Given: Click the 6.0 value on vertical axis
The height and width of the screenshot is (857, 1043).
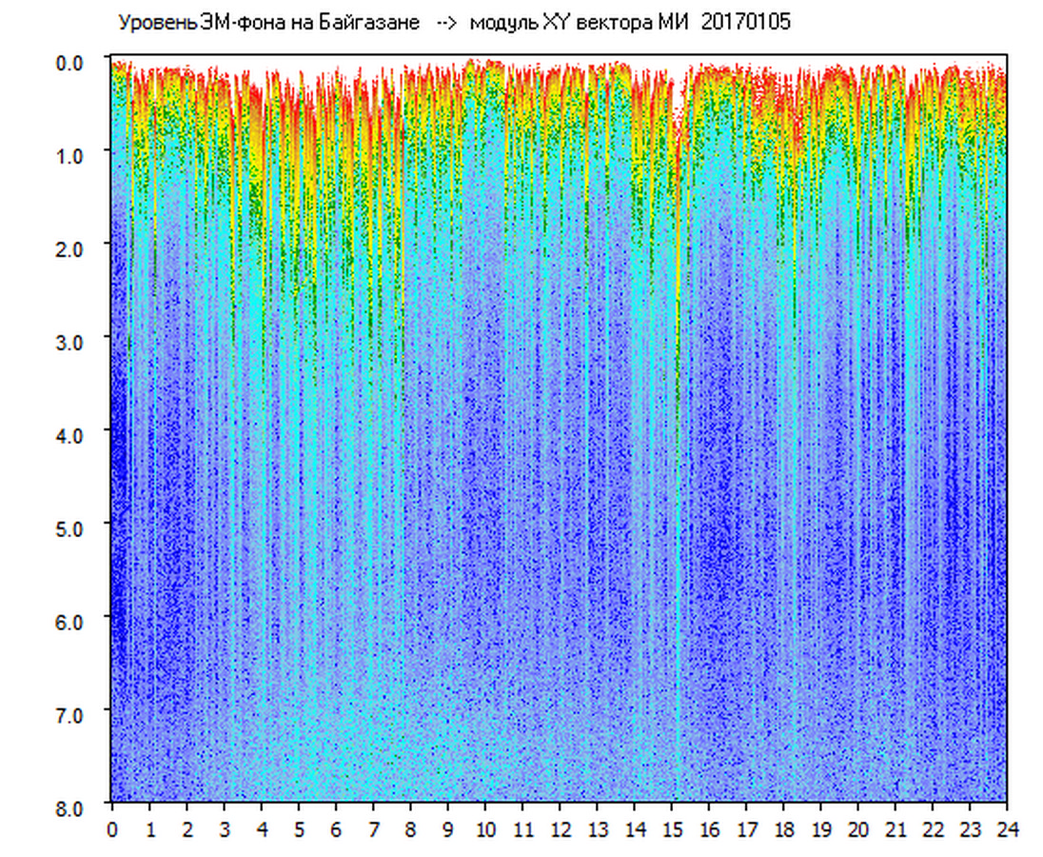Looking at the screenshot, I should coord(72,621).
